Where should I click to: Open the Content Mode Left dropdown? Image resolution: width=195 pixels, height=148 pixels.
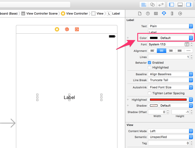[x=170, y=131]
